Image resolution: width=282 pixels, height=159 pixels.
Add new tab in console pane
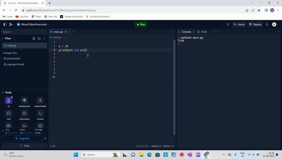(x=216, y=32)
